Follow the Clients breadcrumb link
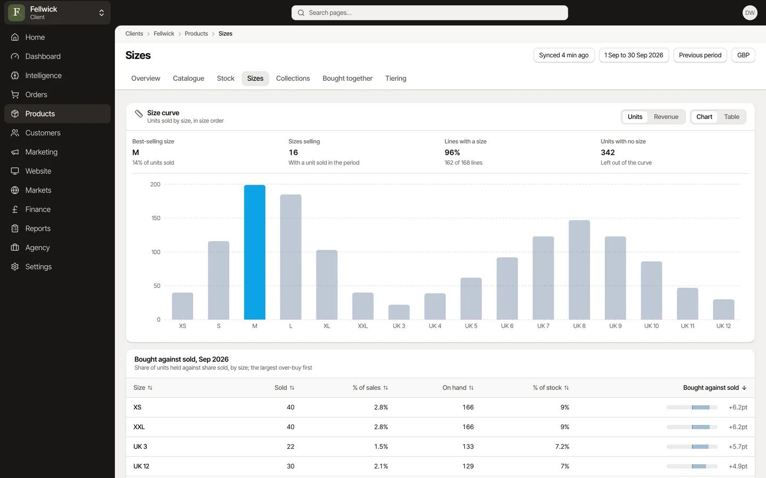Viewport: 766px width, 478px height. 134,33
